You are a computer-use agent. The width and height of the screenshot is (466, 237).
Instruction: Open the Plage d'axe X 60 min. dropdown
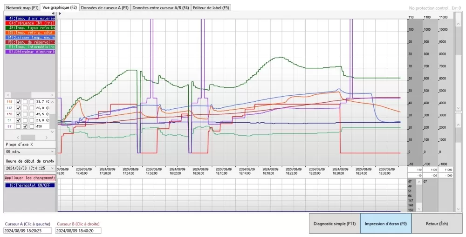tap(30, 151)
